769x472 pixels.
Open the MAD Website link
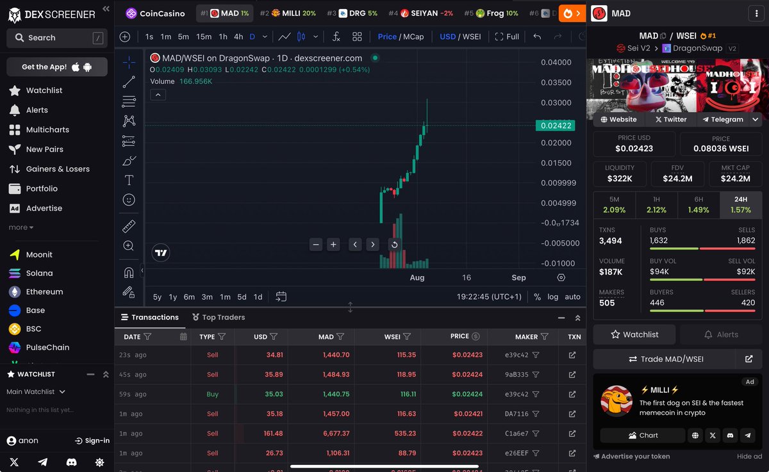click(x=619, y=119)
